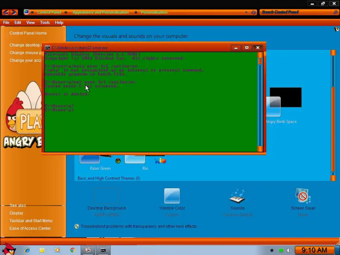Maximize the cmd.exe window

tap(247, 48)
